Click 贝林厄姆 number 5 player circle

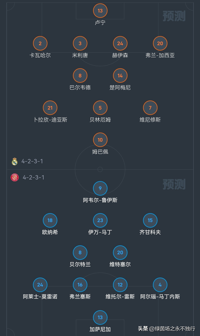[x=100, y=108]
